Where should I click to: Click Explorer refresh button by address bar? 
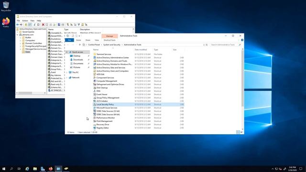[x=207, y=45]
